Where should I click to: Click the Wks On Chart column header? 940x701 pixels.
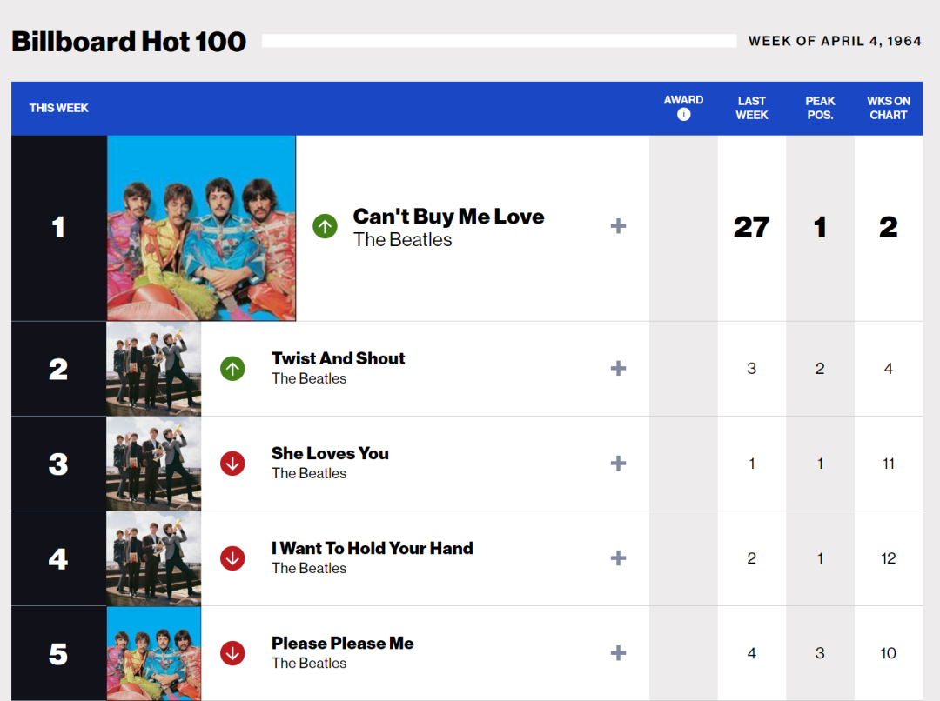(x=888, y=108)
